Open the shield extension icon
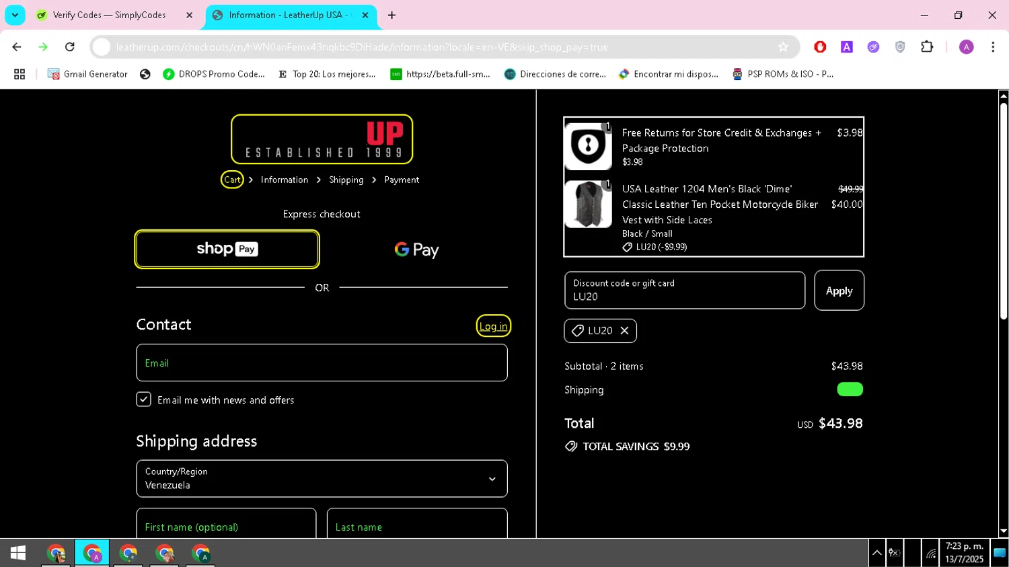Image resolution: width=1009 pixels, height=567 pixels. pos(900,47)
